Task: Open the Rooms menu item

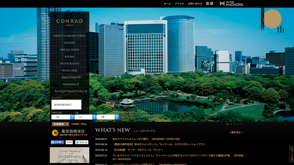Action: 70,57
